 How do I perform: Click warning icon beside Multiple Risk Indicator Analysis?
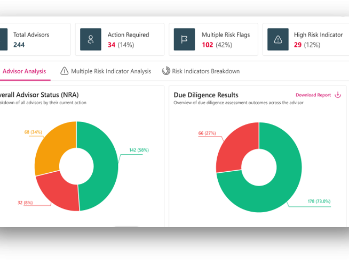pyautogui.click(x=65, y=71)
